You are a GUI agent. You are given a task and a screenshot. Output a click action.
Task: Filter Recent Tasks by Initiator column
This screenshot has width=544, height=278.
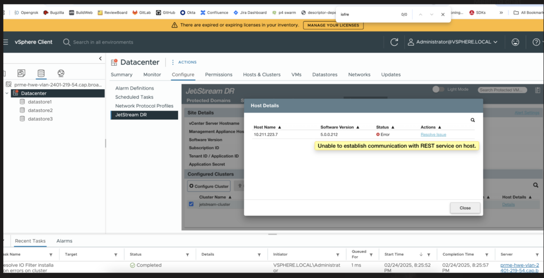point(337,255)
